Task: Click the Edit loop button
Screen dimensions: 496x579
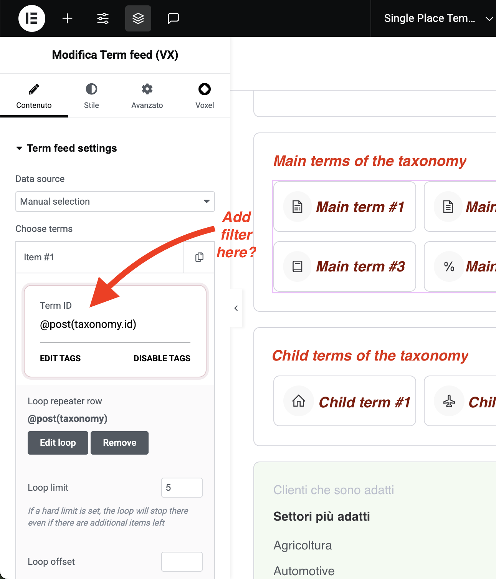Action: [58, 443]
